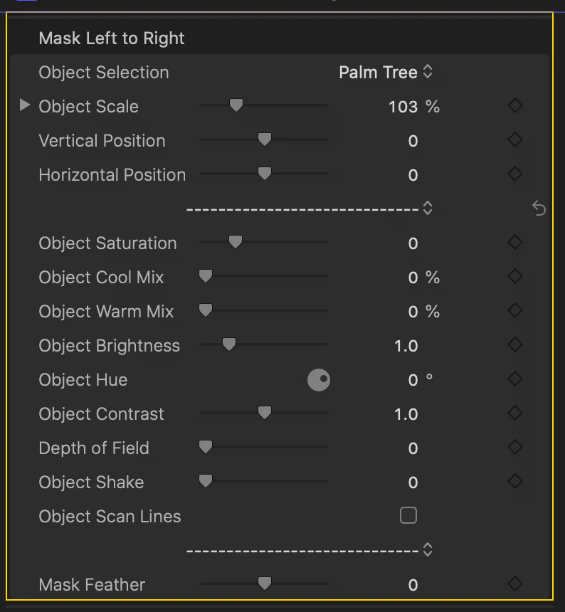The height and width of the screenshot is (612, 565).
Task: Open the first dashed-line popup menu
Action: click(310, 209)
